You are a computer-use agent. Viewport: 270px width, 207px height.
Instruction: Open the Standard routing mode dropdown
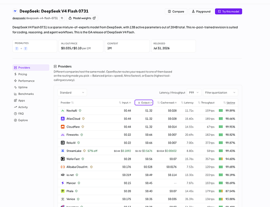[72, 93]
